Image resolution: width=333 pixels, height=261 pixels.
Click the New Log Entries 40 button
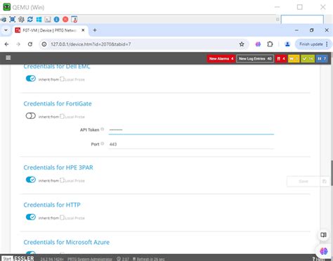255,58
